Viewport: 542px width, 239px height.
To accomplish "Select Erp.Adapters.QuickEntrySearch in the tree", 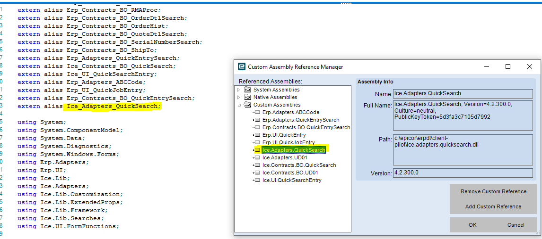I will coord(300,120).
